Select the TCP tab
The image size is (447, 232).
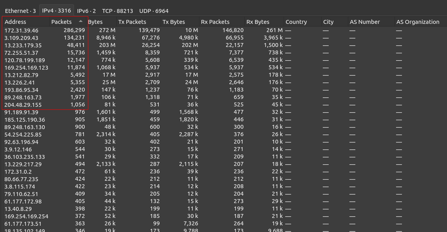(117, 11)
